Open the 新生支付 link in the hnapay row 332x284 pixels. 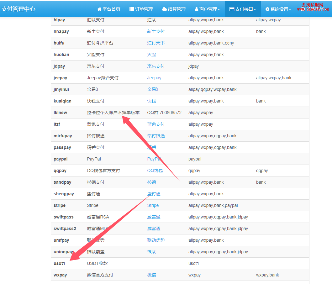point(156,32)
